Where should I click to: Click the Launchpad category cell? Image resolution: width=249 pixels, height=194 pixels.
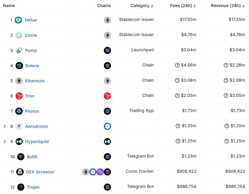[x=142, y=50]
